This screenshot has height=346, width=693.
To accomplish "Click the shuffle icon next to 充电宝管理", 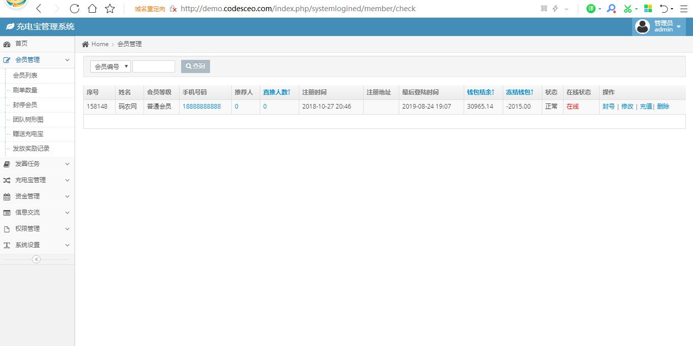I will [7, 180].
